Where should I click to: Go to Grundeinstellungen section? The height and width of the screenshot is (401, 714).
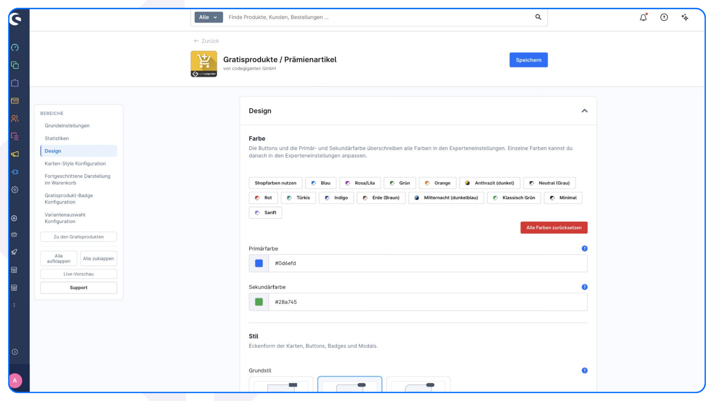click(67, 125)
